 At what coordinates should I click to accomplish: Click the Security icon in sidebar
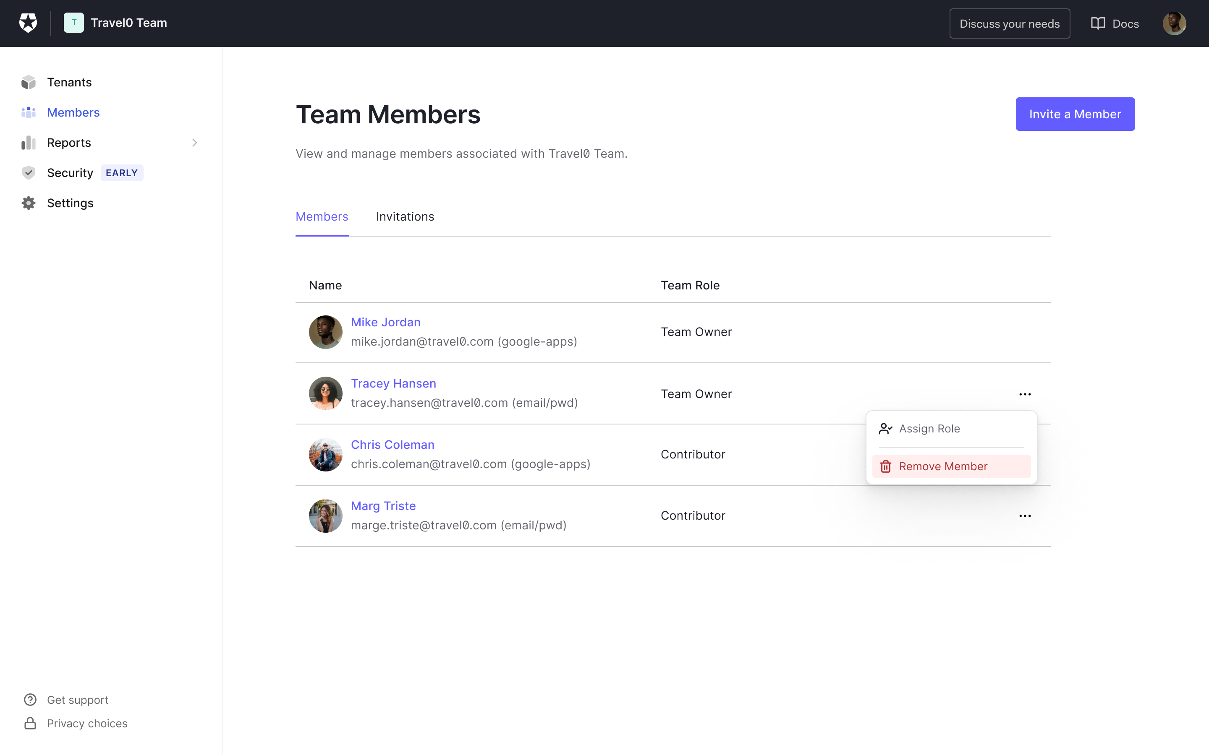coord(29,172)
